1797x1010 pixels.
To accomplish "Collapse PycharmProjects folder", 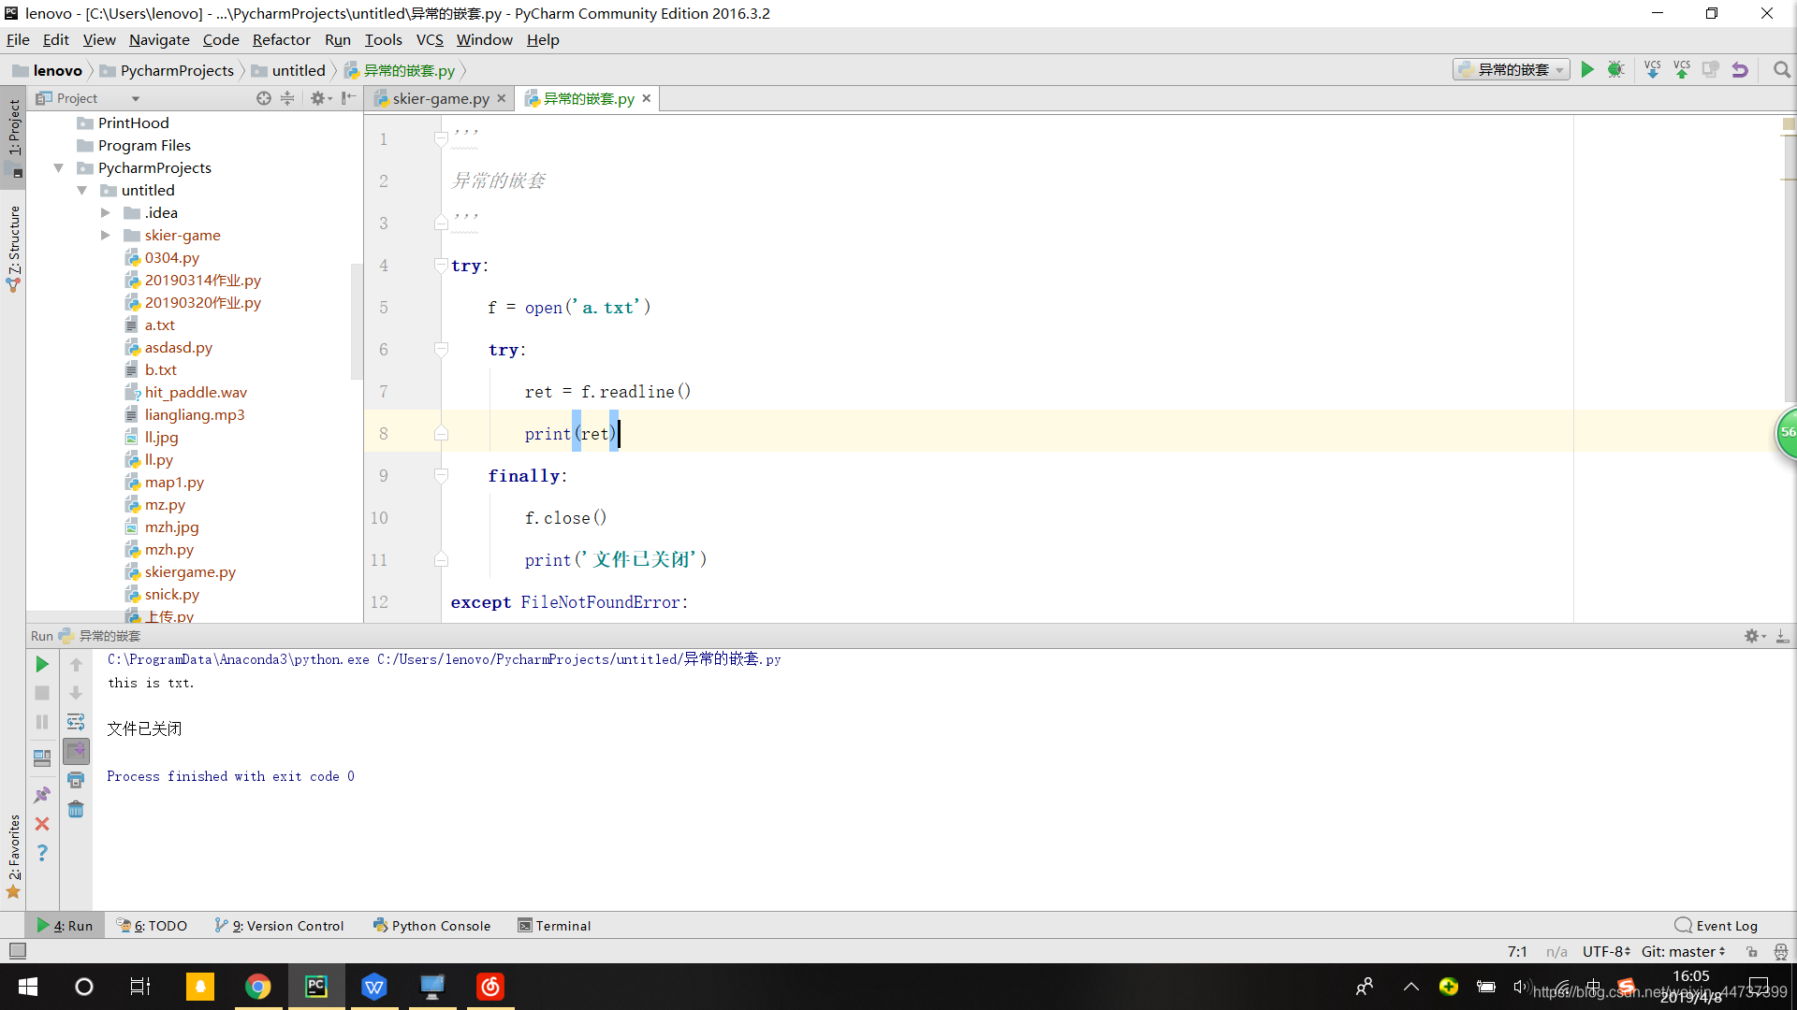I will click(x=59, y=168).
